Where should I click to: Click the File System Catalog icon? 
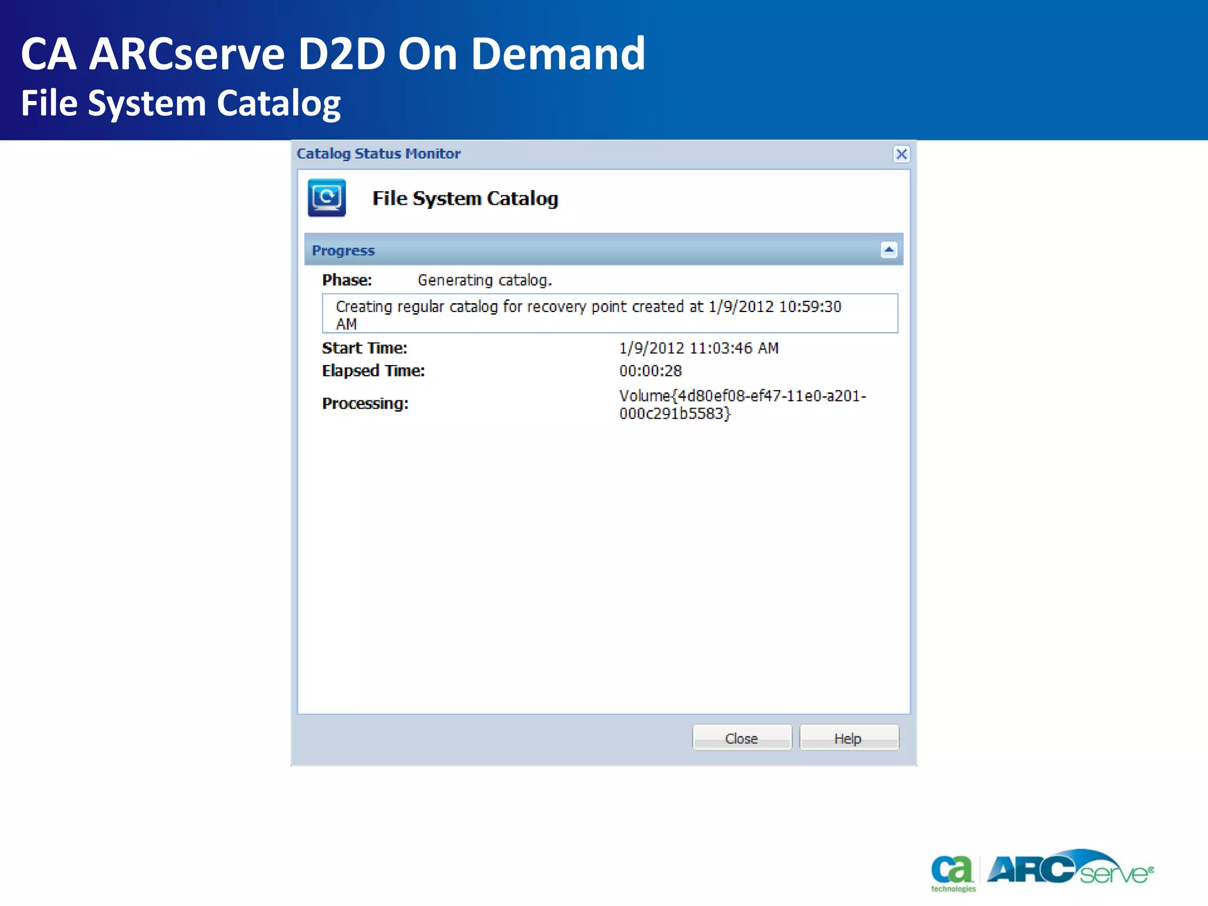(327, 198)
